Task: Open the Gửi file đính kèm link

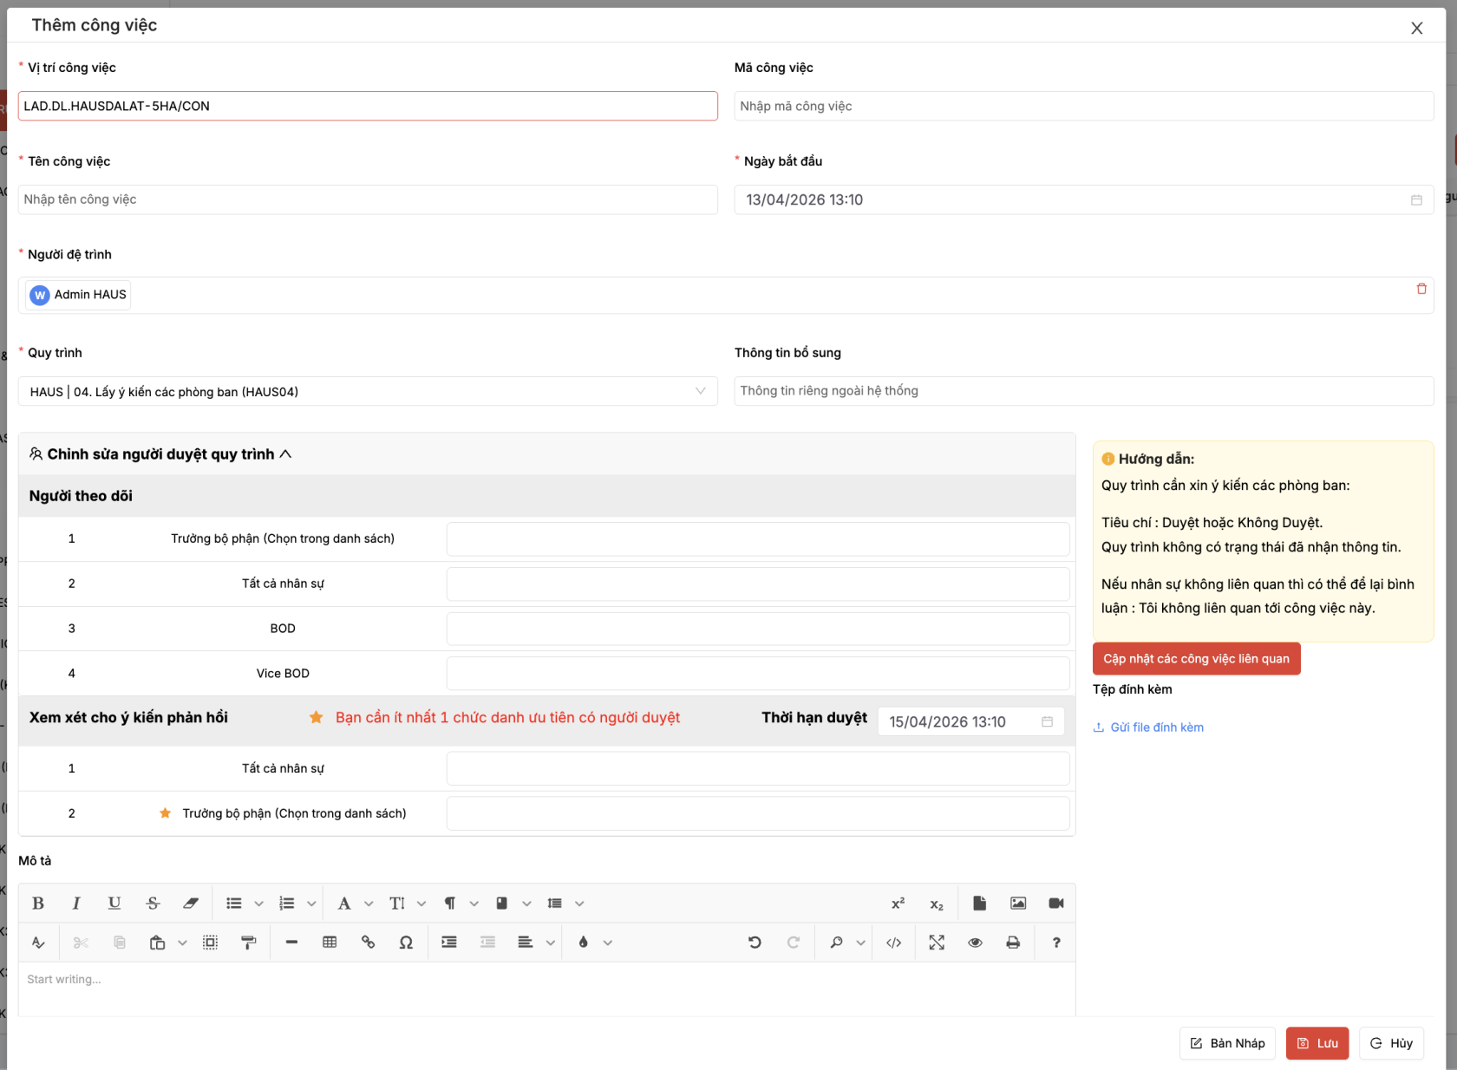Action: 1157,727
